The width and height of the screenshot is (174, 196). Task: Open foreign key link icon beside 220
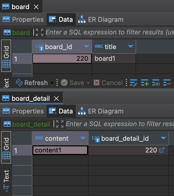pyautogui.click(x=162, y=150)
